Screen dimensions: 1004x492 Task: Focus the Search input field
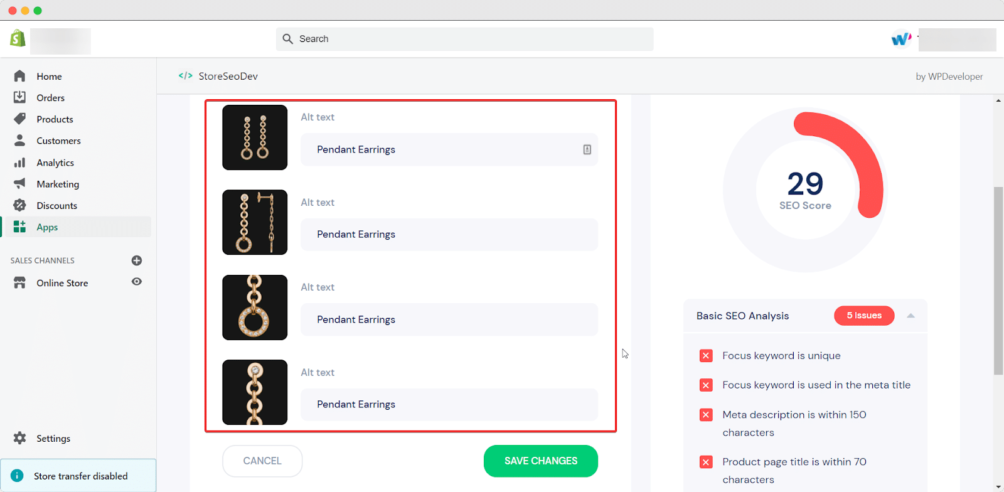pos(465,39)
